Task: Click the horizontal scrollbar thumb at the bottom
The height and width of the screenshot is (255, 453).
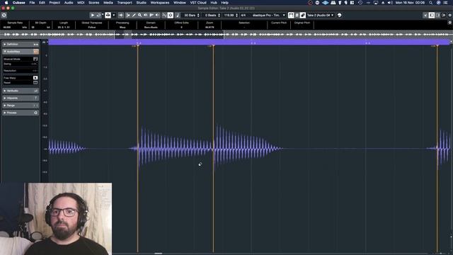Action: point(159,254)
